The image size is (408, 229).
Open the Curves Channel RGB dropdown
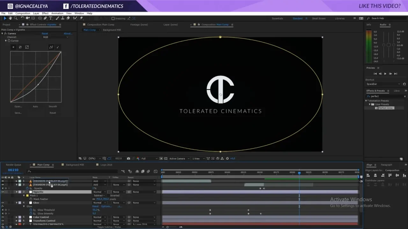pyautogui.click(x=55, y=37)
